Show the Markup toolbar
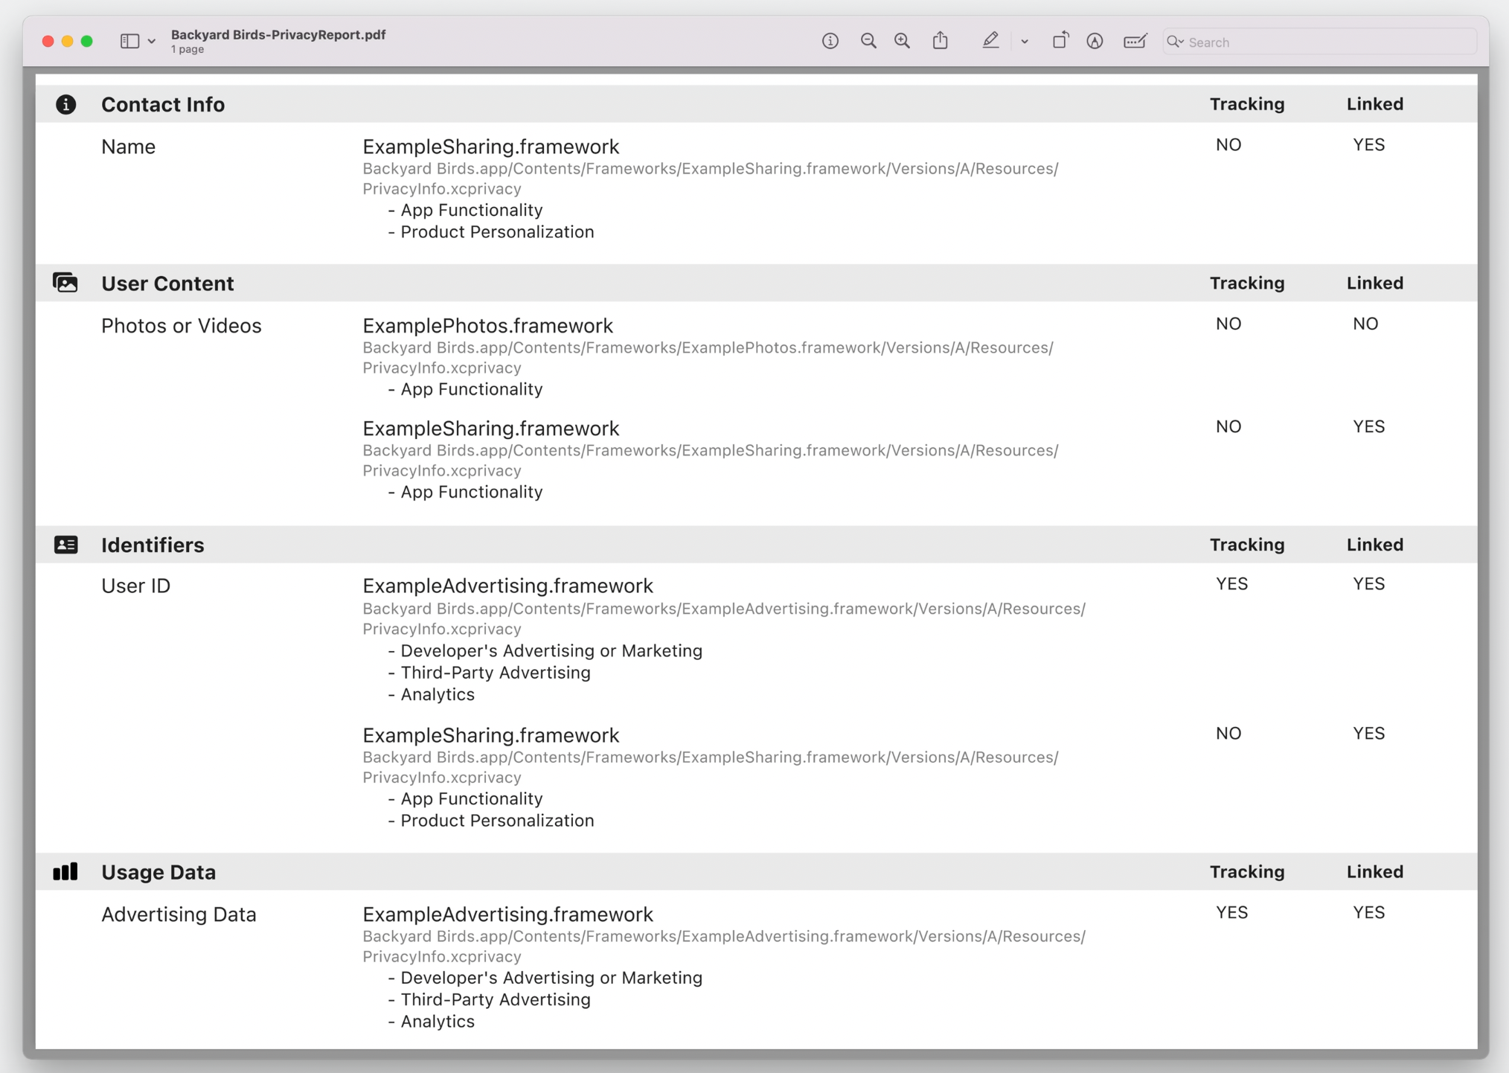The height and width of the screenshot is (1073, 1509). point(1095,42)
